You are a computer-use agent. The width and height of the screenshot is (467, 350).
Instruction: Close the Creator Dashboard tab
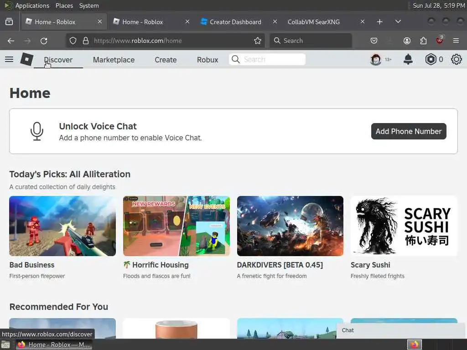275,22
